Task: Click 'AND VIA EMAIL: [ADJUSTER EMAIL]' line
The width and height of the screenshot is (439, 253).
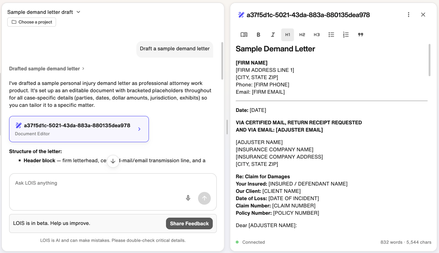Action: pyautogui.click(x=279, y=130)
